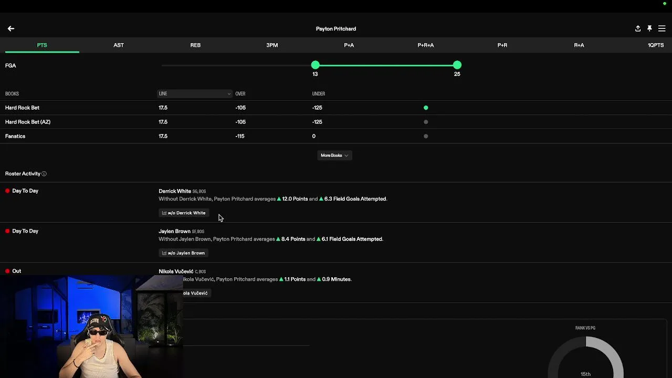Open the hamburger menu icon
Image resolution: width=672 pixels, height=378 pixels.
pos(661,28)
